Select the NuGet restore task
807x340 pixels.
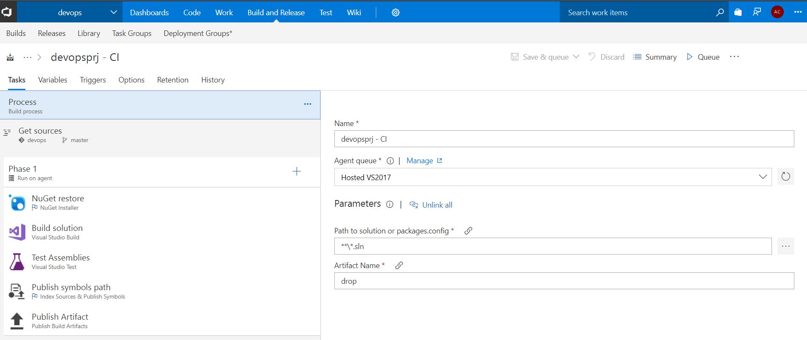(x=162, y=202)
